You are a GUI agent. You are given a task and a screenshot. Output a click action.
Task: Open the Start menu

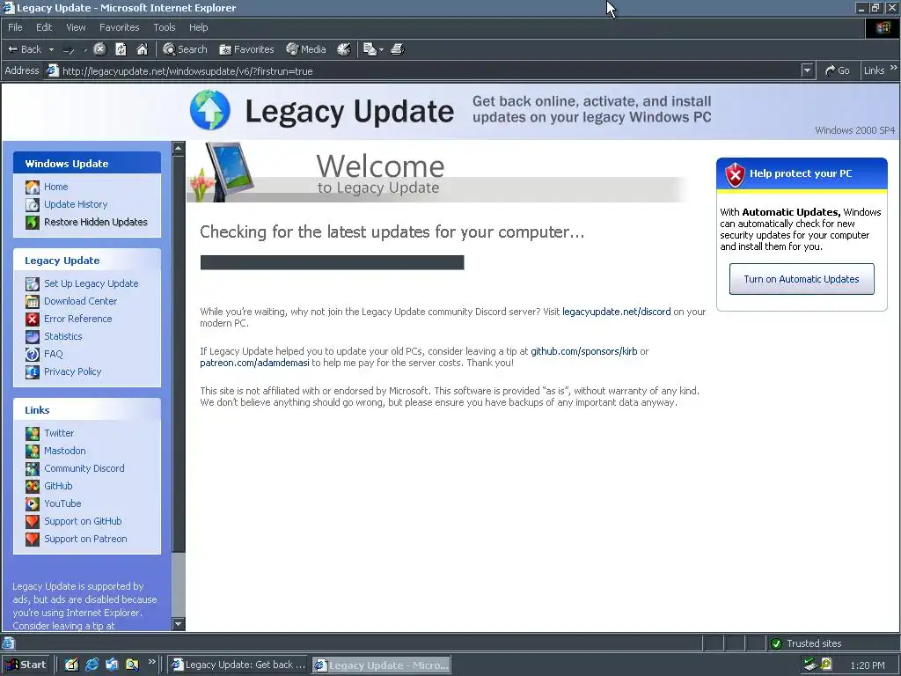pyautogui.click(x=26, y=665)
